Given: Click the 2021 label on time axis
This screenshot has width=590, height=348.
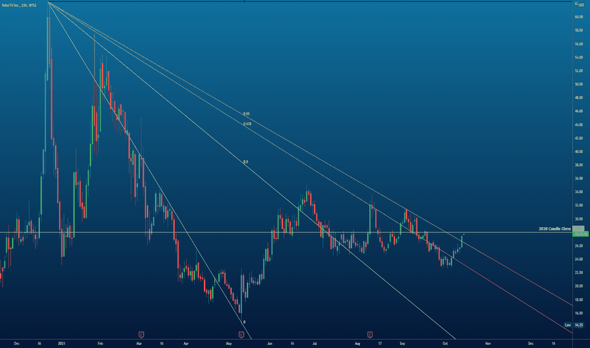Looking at the screenshot, I should click(61, 344).
